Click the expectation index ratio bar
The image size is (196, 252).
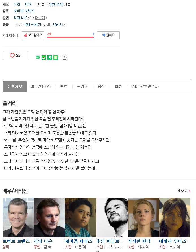[71, 37]
